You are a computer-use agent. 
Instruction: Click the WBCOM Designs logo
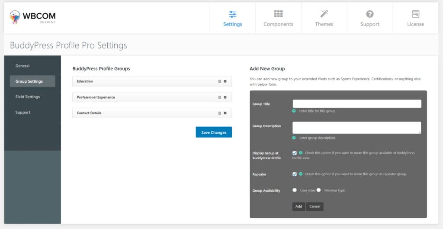33,17
